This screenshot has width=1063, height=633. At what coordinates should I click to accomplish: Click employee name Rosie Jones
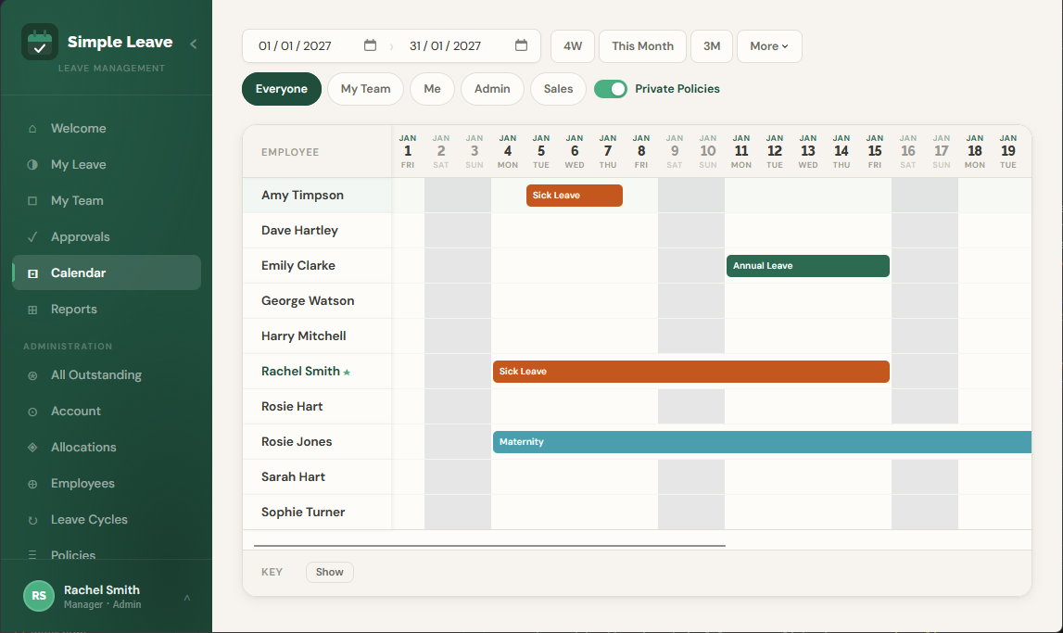pyautogui.click(x=297, y=442)
